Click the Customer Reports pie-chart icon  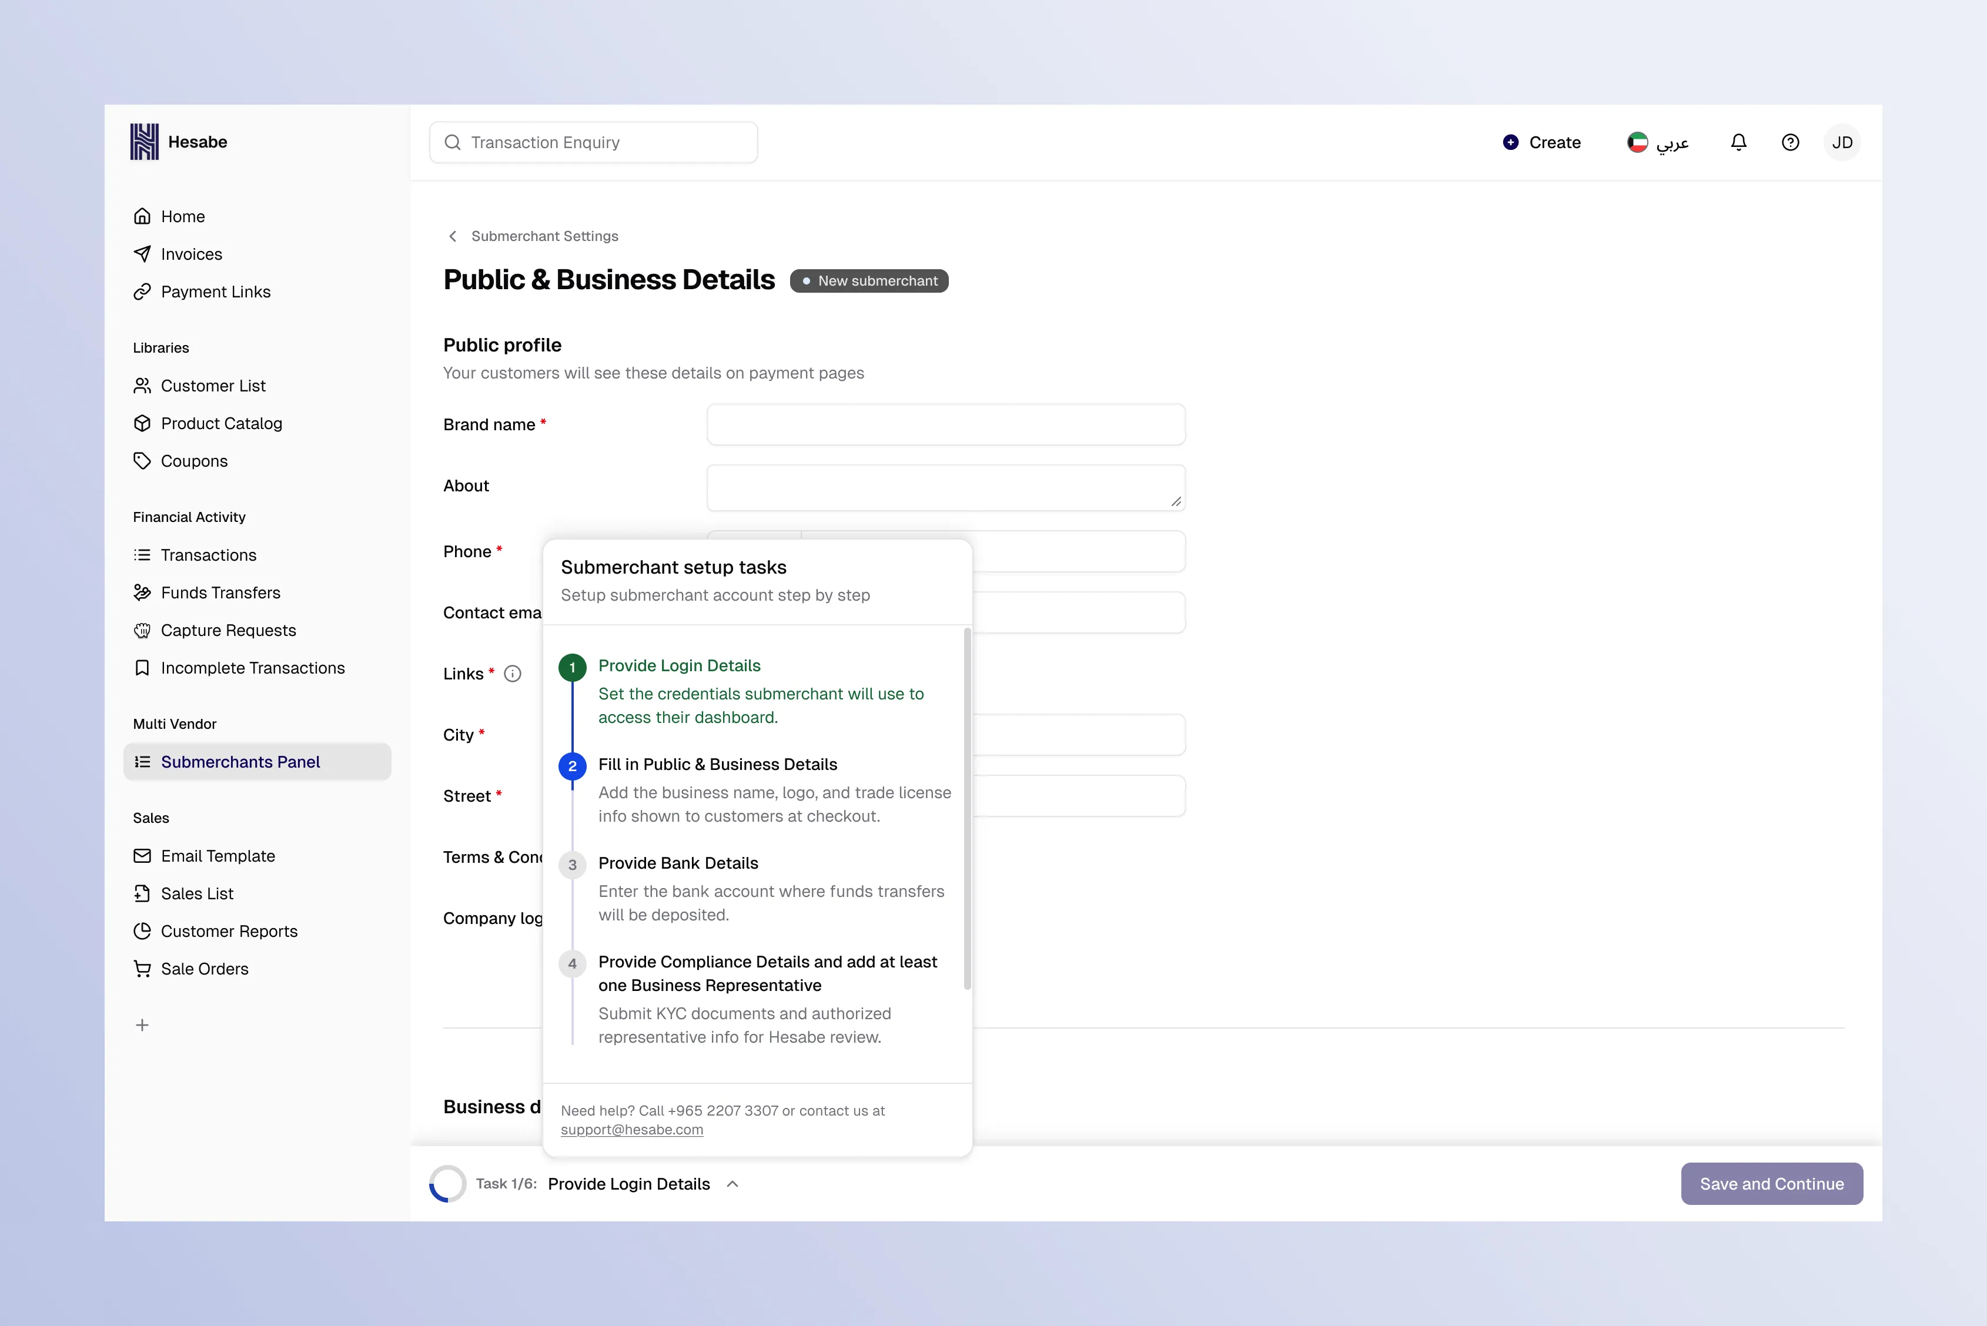pos(142,931)
